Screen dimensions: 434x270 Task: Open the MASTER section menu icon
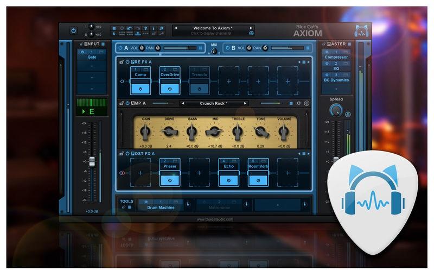(349, 44)
